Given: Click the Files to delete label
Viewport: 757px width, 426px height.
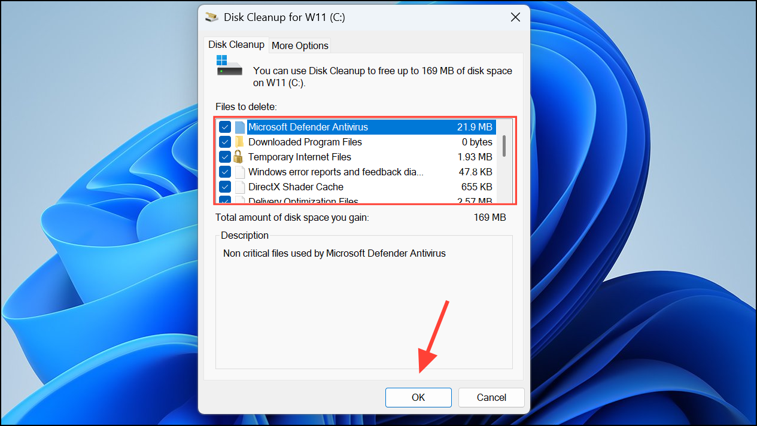Looking at the screenshot, I should (247, 106).
